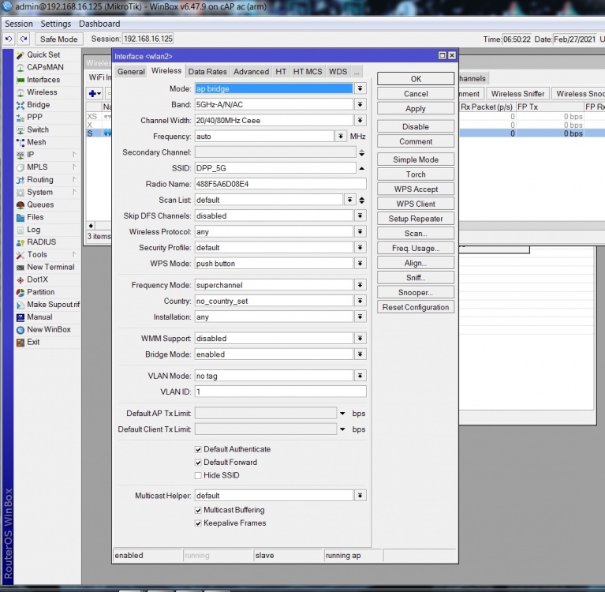Click the Bridge sidebar icon

tap(20, 105)
